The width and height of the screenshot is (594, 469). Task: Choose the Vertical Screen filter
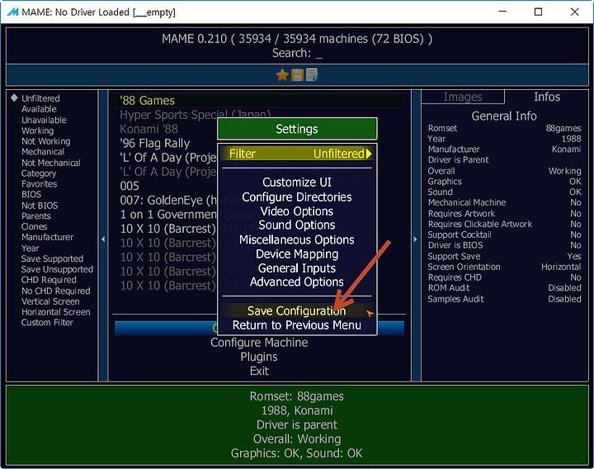click(x=50, y=301)
